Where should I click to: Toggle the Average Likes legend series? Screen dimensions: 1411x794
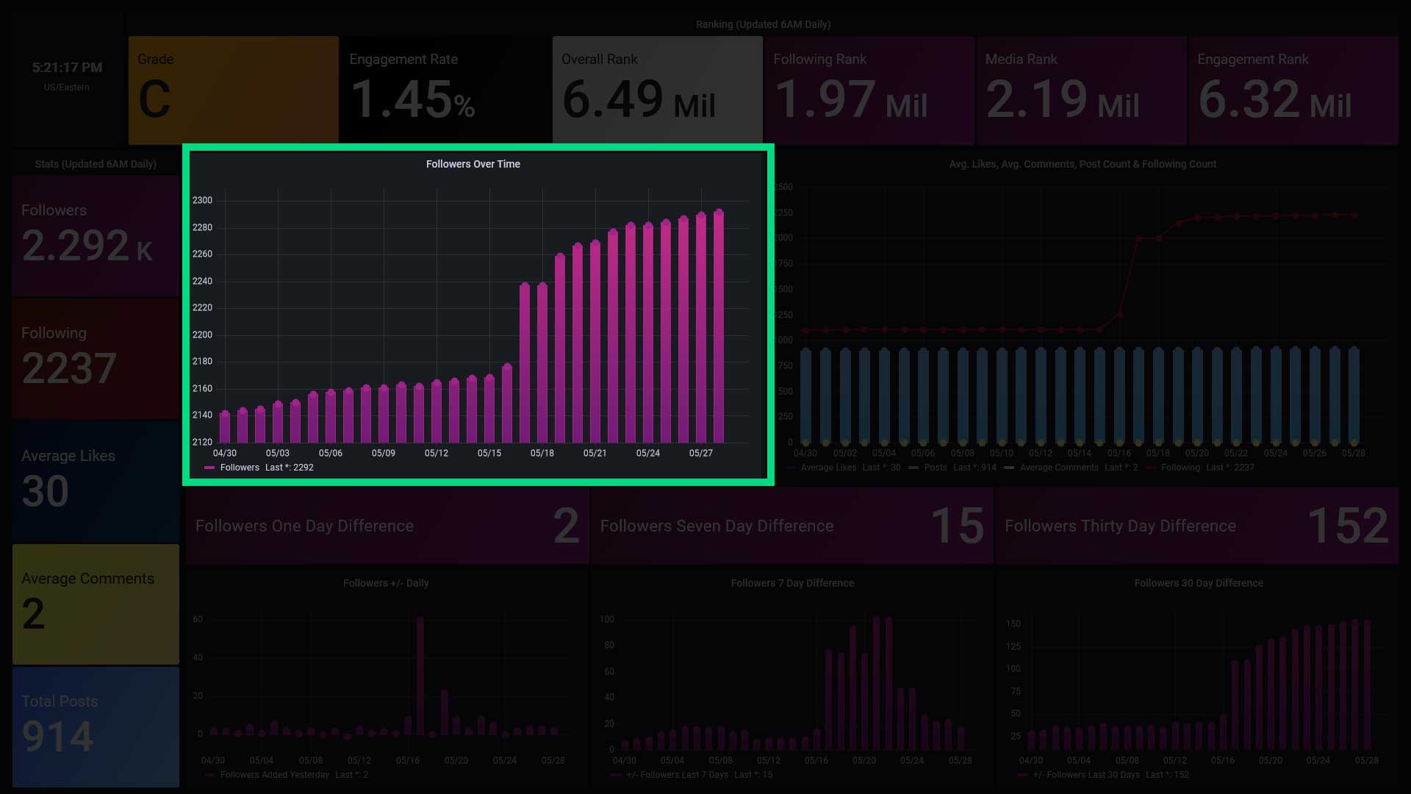pyautogui.click(x=828, y=468)
